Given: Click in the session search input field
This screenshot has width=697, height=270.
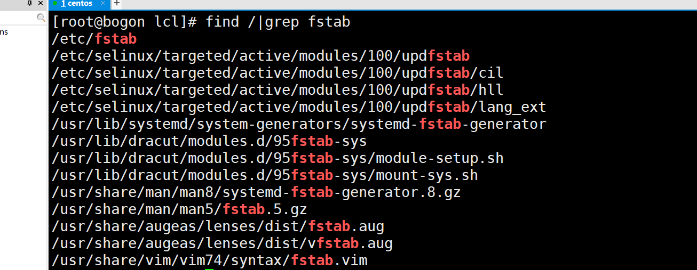Looking at the screenshot, I should (x=18, y=18).
